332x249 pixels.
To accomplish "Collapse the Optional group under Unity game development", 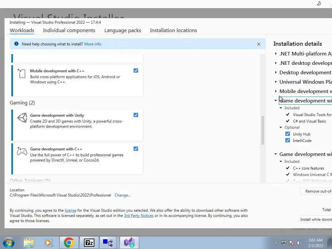I will [x=281, y=127].
